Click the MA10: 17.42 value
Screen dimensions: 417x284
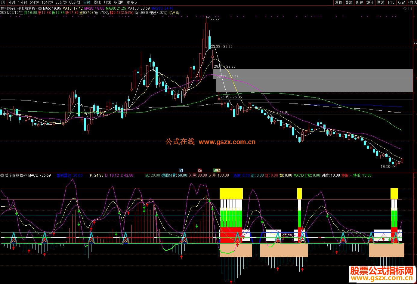click(73, 8)
